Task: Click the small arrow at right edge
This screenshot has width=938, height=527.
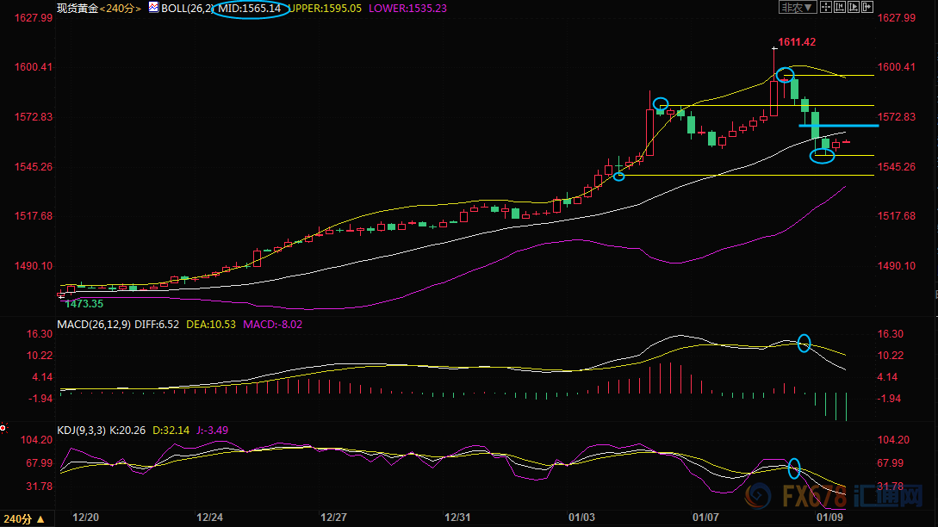Action: tap(935, 294)
